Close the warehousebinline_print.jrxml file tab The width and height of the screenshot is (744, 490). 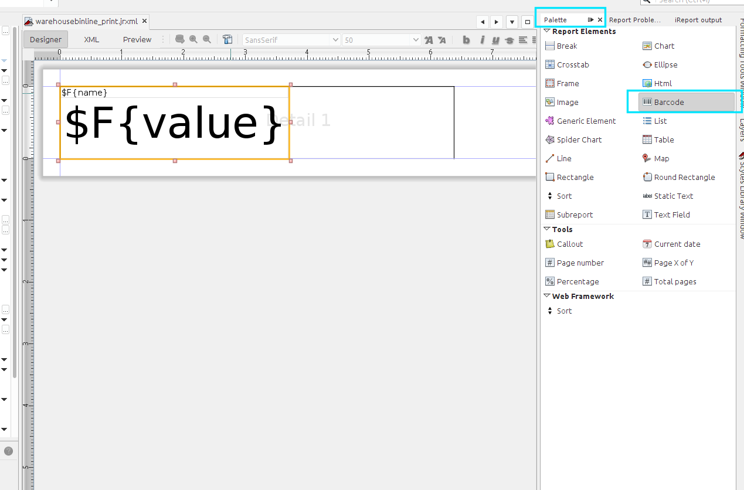pyautogui.click(x=144, y=22)
